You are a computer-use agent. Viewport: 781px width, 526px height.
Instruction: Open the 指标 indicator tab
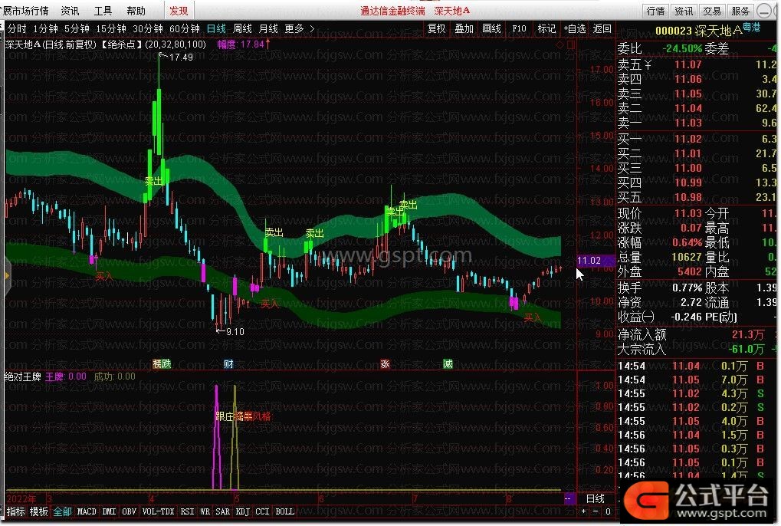[x=16, y=511]
